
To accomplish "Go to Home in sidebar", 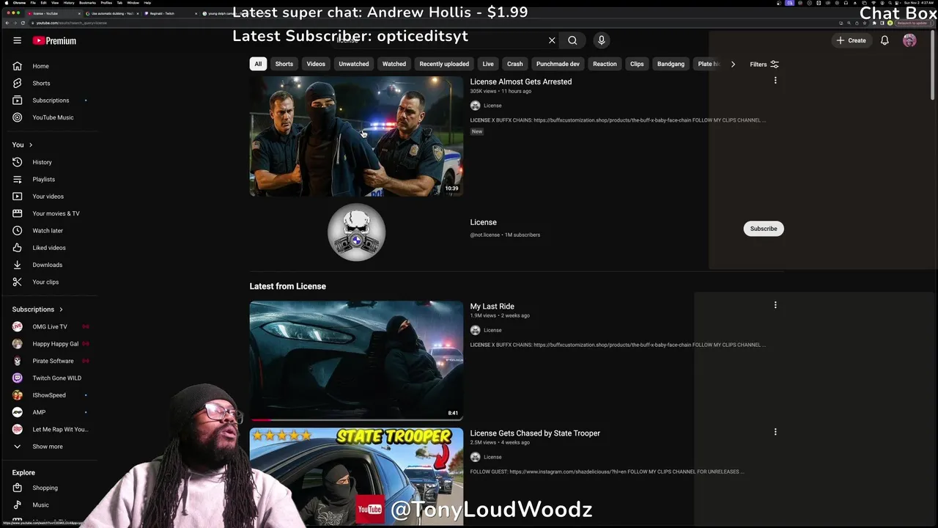I will [48, 66].
